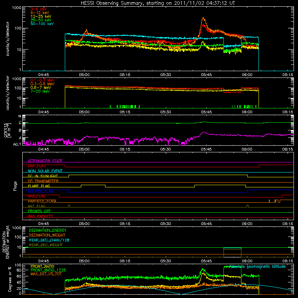This screenshot has width=298, height=298.
Task: Click the 04:45 tick under the MeV plot
Action: (x=44, y=112)
